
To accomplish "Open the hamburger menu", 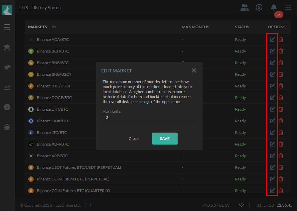I will coord(288,7).
